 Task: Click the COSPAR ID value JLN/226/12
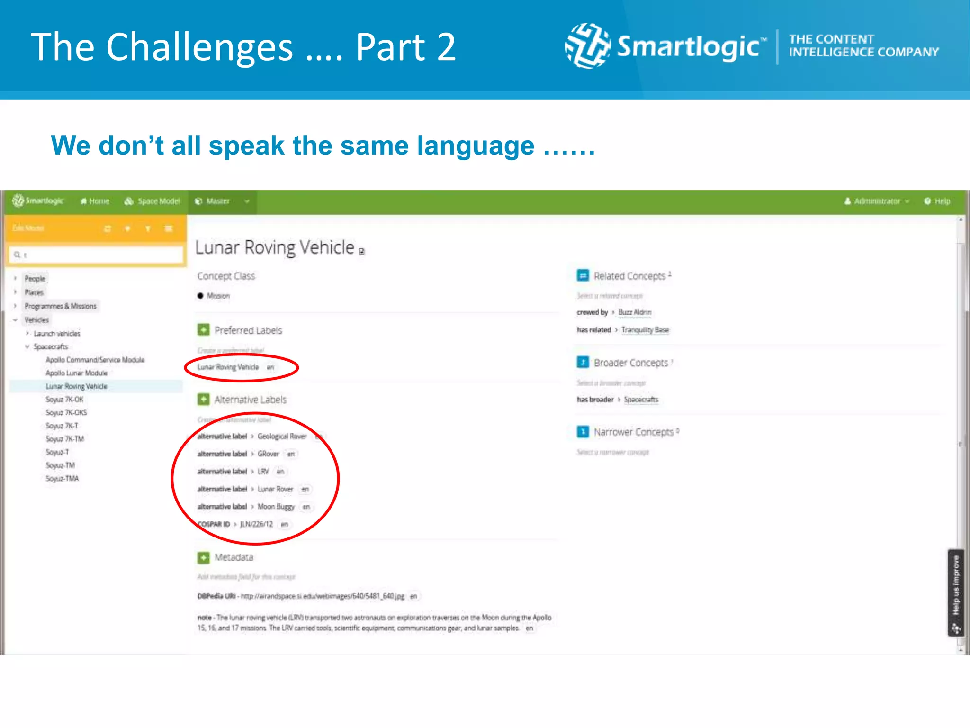[256, 524]
